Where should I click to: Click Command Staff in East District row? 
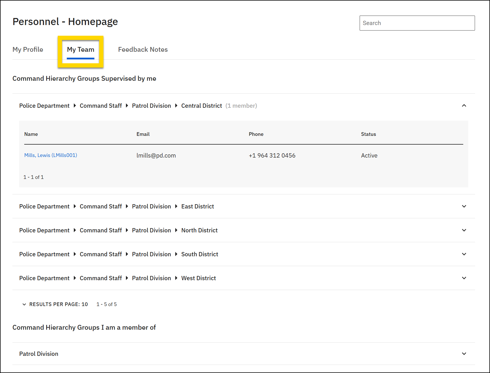[x=101, y=206]
